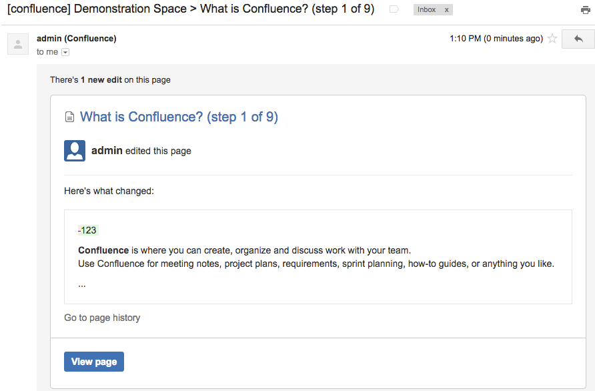Click the "..." ellipsis below the changed text
Screen dimensions: 595x391
(x=82, y=284)
